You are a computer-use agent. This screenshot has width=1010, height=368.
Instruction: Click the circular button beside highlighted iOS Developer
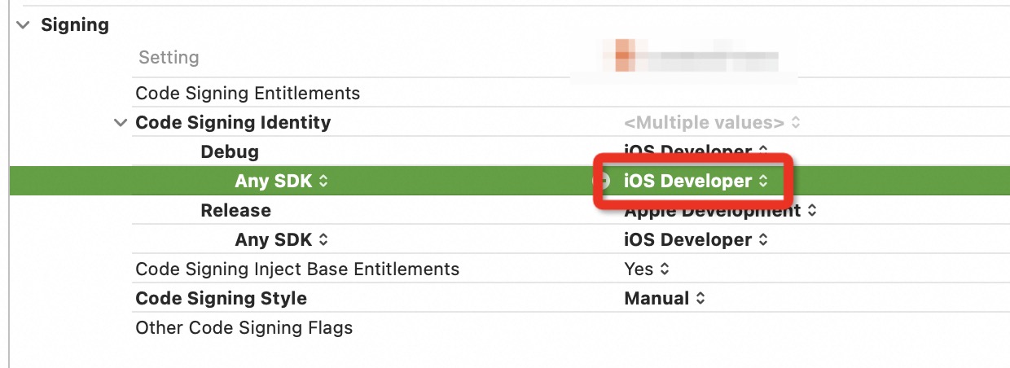pyautogui.click(x=601, y=182)
